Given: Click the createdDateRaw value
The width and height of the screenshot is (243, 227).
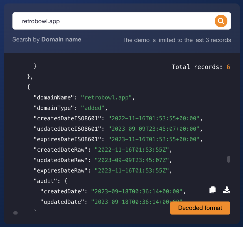Looking at the screenshot, I should (x=131, y=150).
